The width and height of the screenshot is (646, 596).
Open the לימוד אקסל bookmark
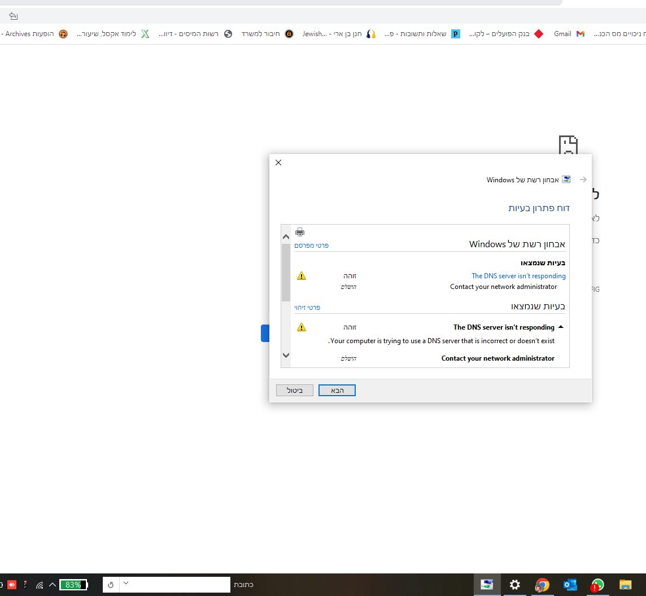(113, 34)
